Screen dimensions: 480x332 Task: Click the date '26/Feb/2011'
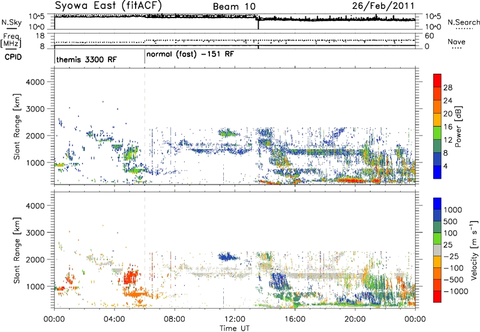383,5
